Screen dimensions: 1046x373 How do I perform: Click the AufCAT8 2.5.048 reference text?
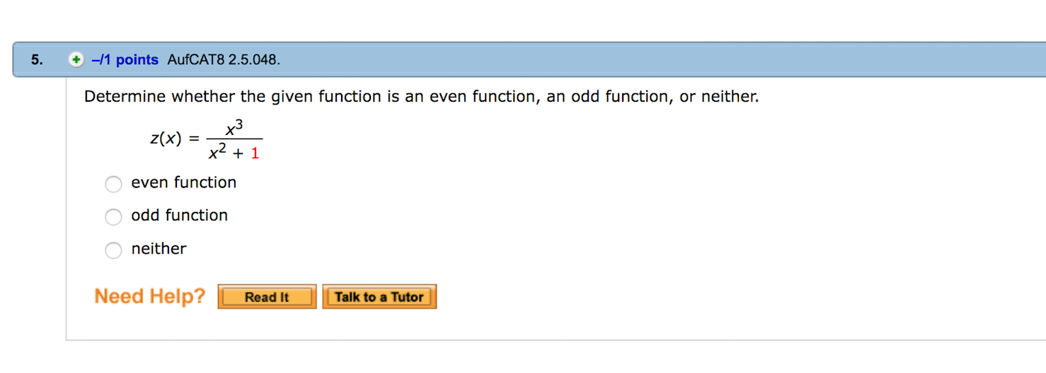(x=224, y=60)
